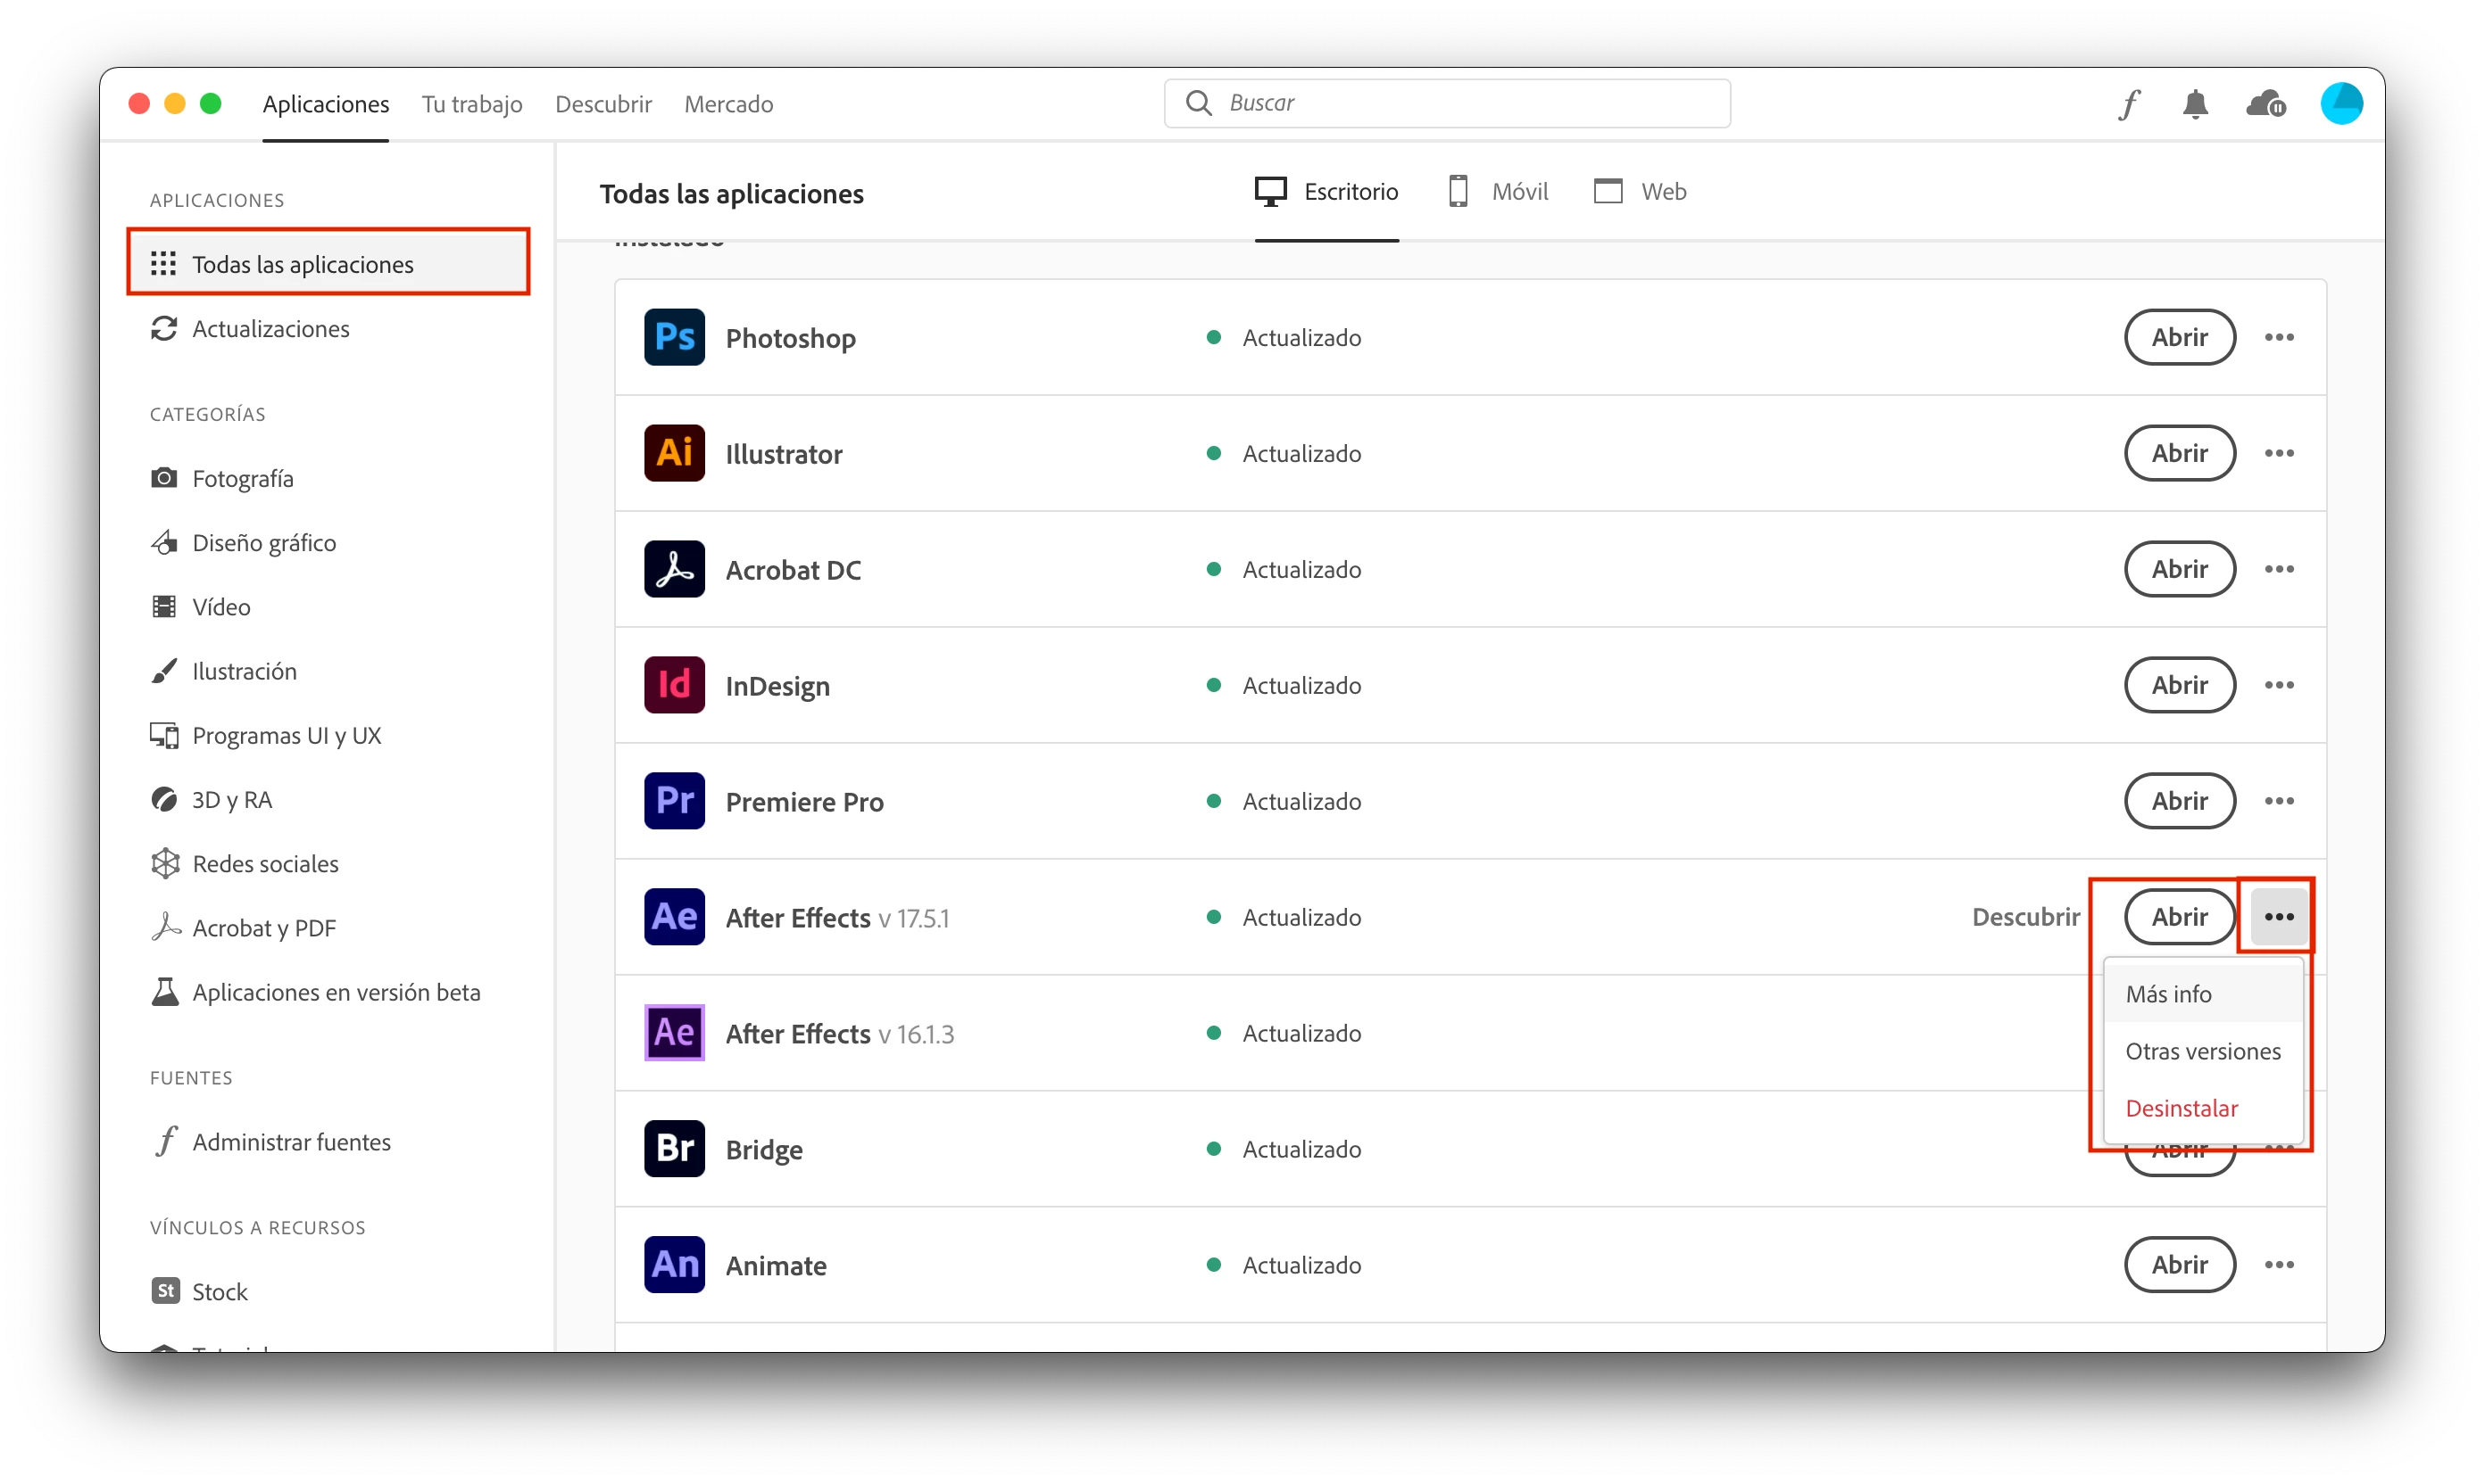Choose Desinstalar from the After Effects menu

[x=2181, y=1108]
